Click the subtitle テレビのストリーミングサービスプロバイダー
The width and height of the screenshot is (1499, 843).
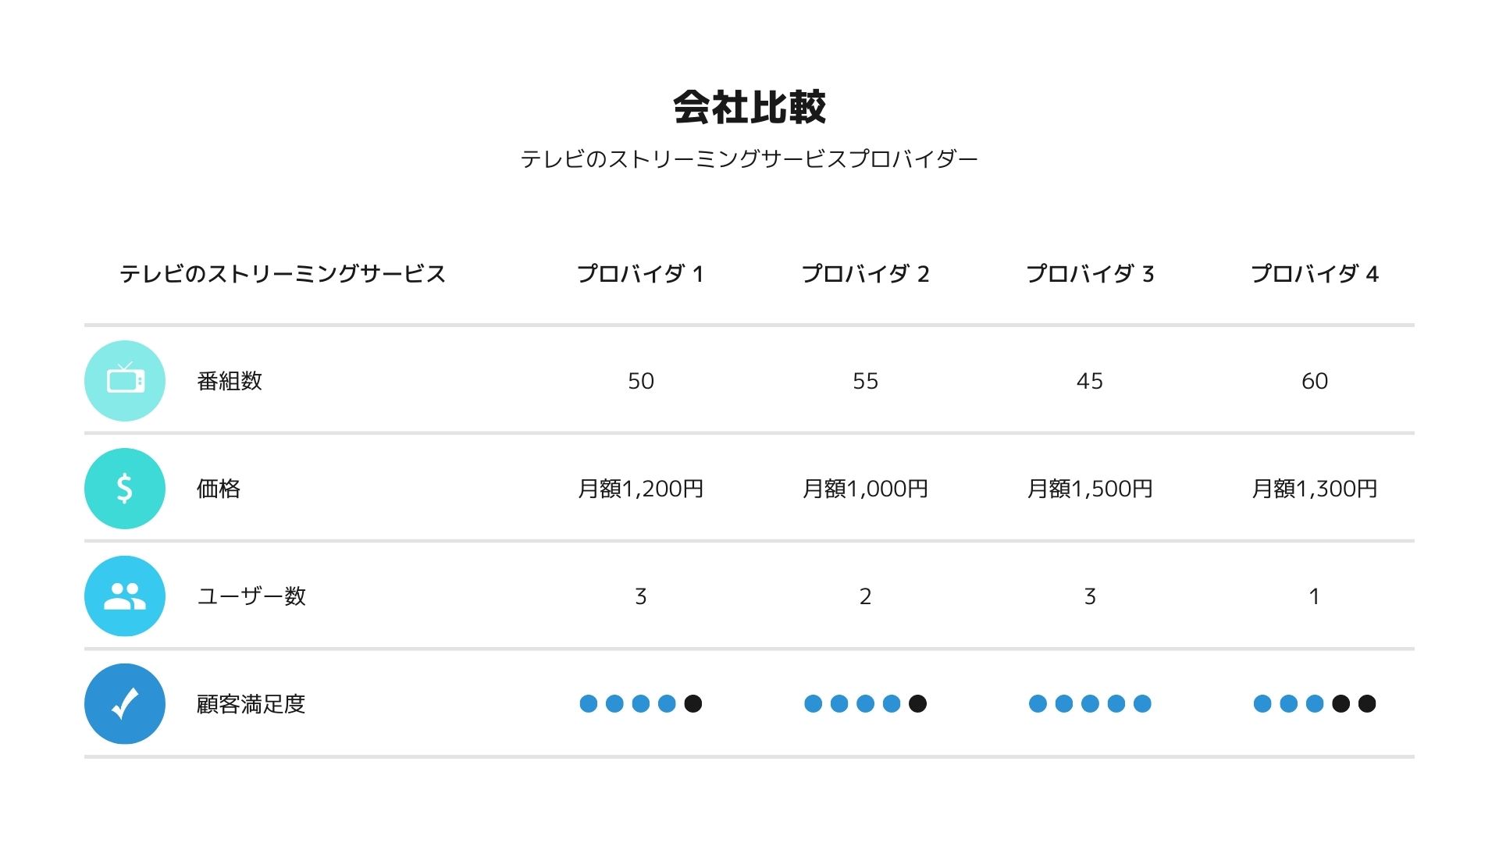coord(749,159)
